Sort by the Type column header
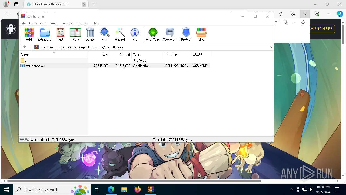The width and height of the screenshot is (346, 195). point(148,55)
